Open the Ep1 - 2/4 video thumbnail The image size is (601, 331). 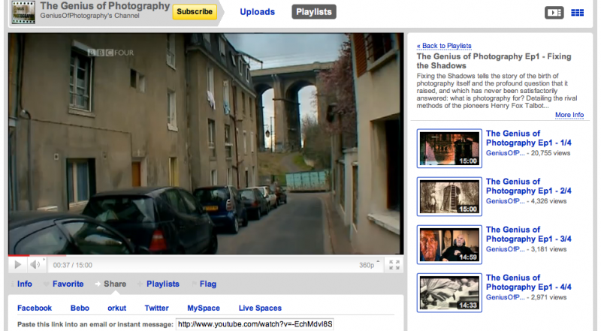(449, 197)
